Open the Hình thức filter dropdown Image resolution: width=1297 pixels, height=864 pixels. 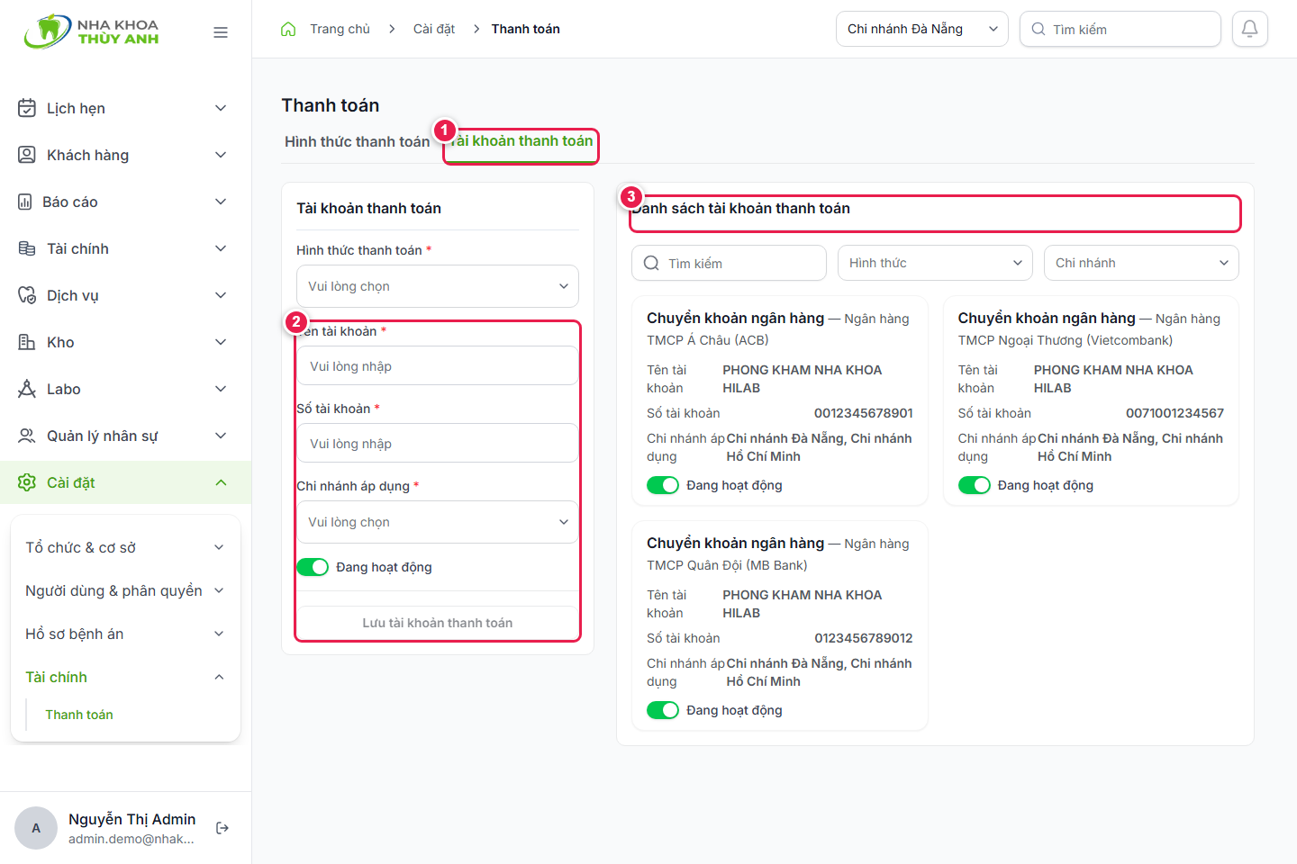[935, 263]
